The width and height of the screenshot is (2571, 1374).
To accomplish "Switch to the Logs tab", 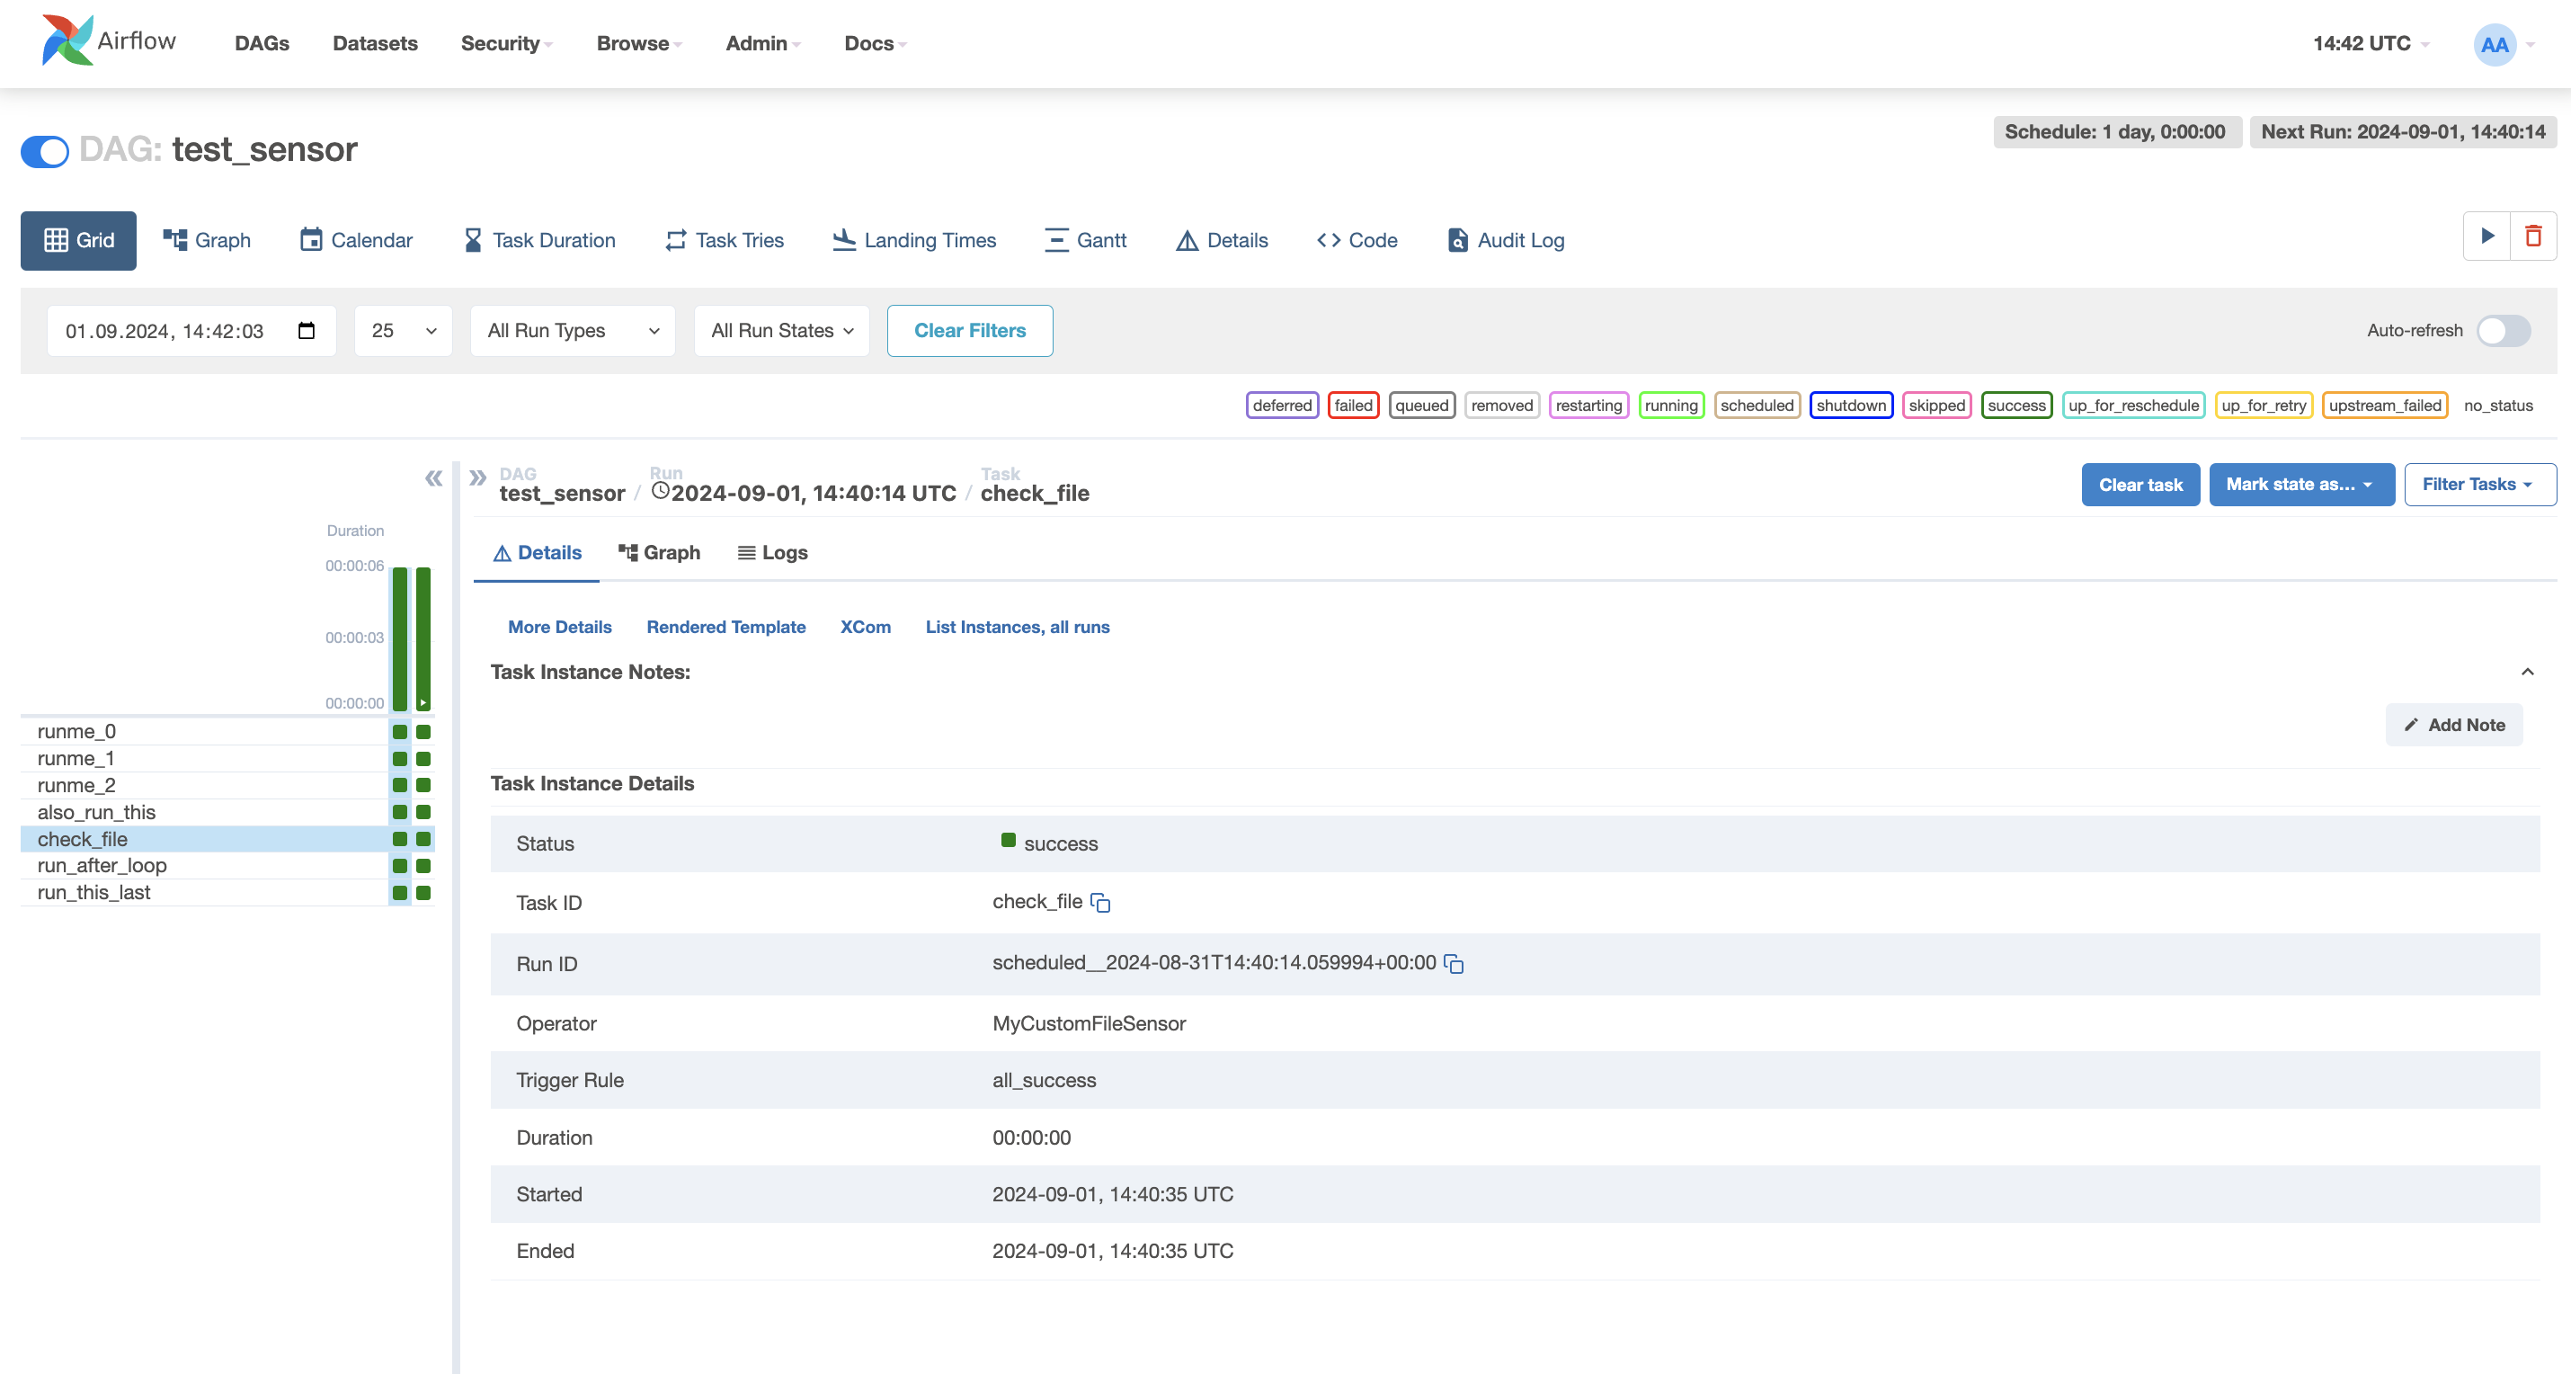I will coord(771,552).
